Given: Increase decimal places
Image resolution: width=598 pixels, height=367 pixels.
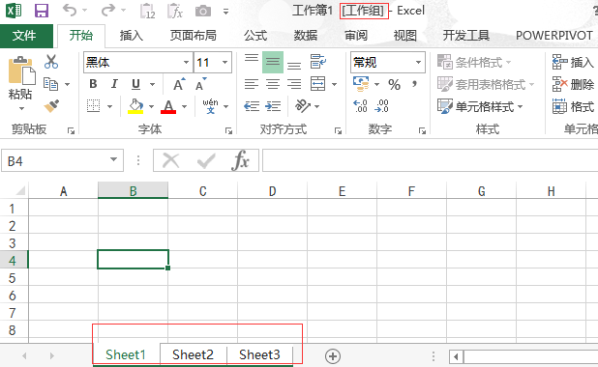Looking at the screenshot, I should pyautogui.click(x=360, y=106).
